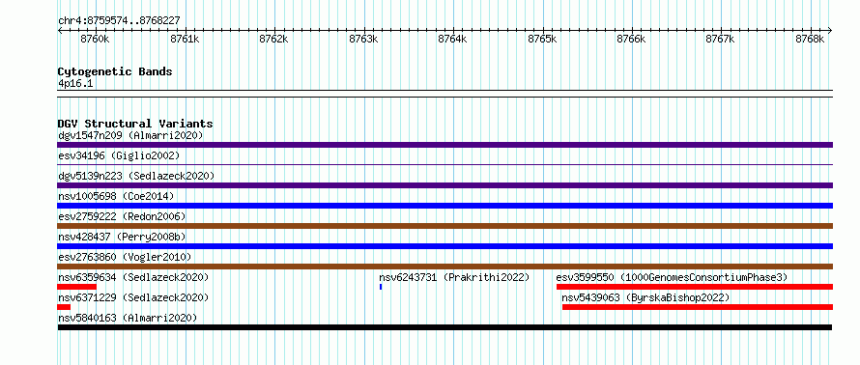Image resolution: width=860 pixels, height=365 pixels.
Task: Select the small blue nsv6243731 marker
Action: click(381, 287)
